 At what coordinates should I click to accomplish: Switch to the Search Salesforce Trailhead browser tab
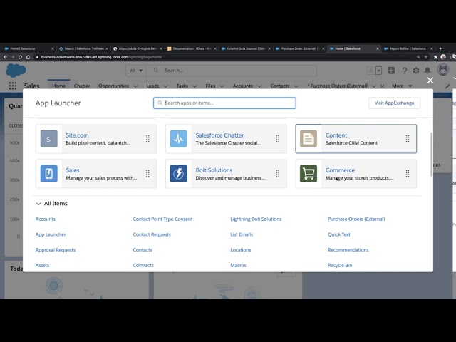pyautogui.click(x=84, y=48)
